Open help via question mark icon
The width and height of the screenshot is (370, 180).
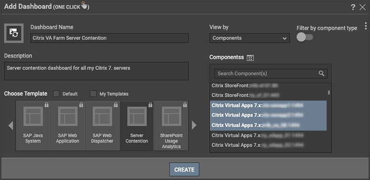point(353,7)
